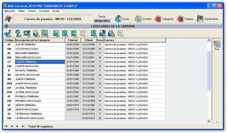
Task: Select the CADETE MASCULINA row
Action: [x=84, y=66]
